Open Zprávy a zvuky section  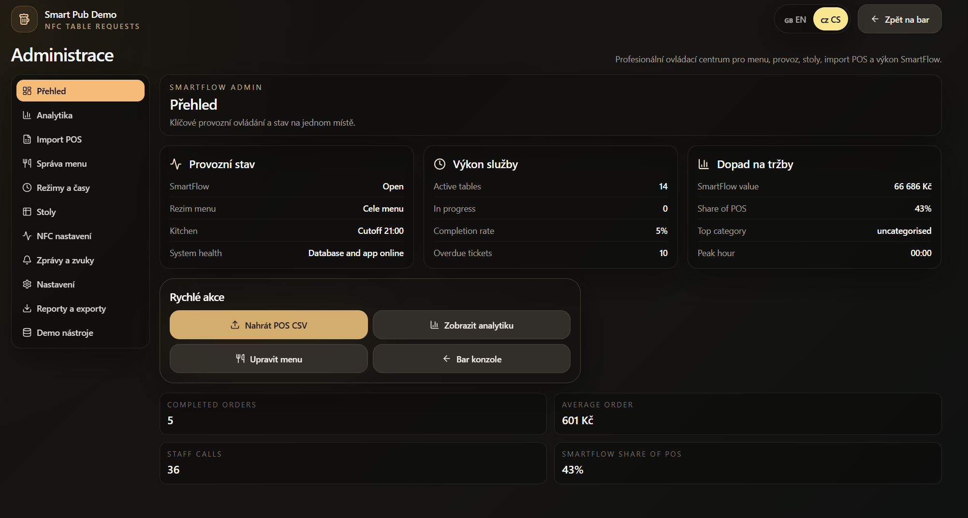click(80, 260)
